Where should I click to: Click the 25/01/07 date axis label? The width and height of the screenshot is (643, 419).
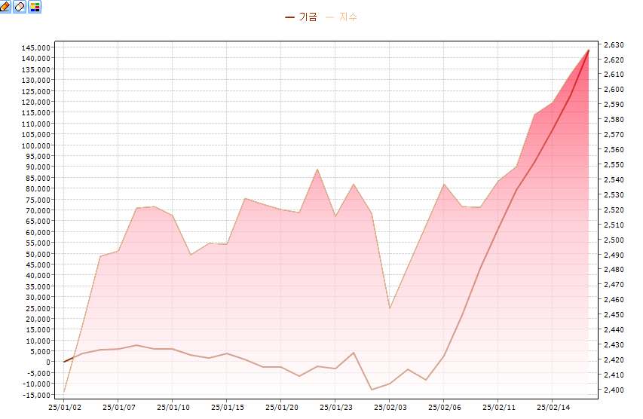(x=118, y=407)
